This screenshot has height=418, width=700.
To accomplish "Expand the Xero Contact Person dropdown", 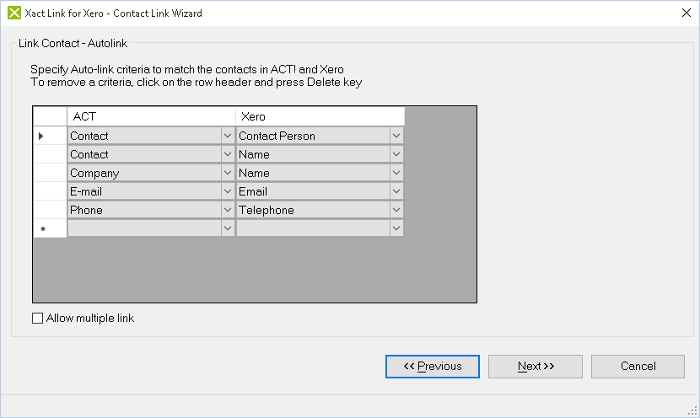I will (x=396, y=136).
